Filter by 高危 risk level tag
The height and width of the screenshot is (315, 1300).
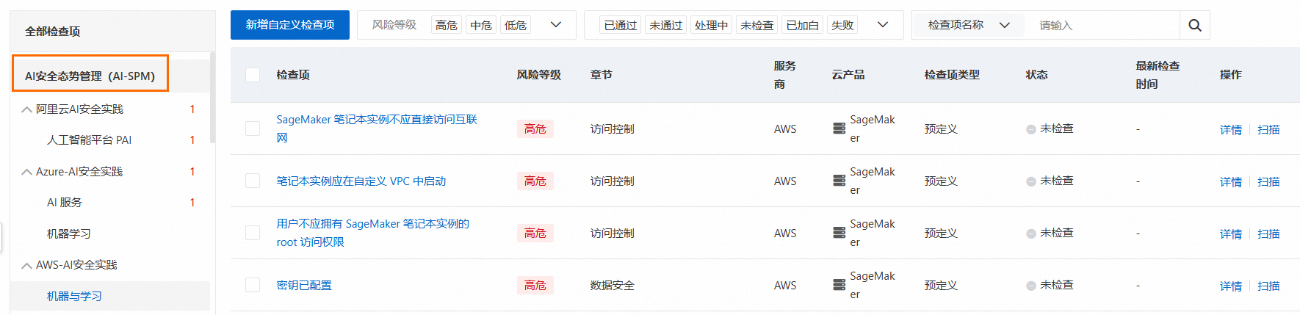[447, 25]
